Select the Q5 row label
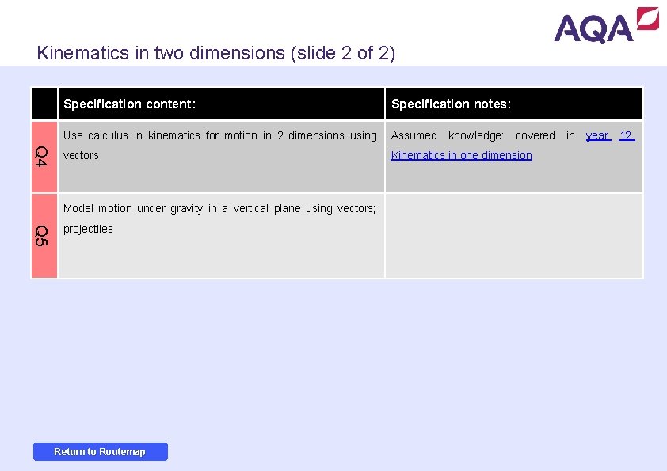Image resolution: width=667 pixels, height=471 pixels. (44, 236)
